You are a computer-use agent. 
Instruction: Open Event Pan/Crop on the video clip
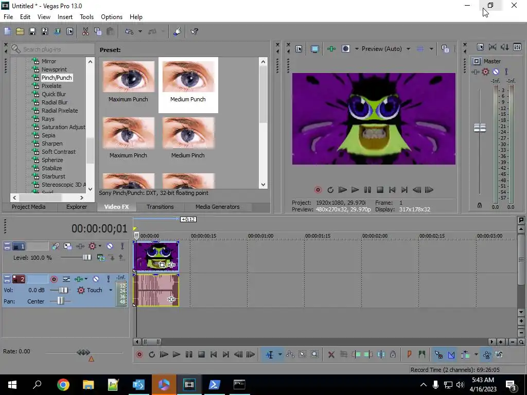[162, 265]
